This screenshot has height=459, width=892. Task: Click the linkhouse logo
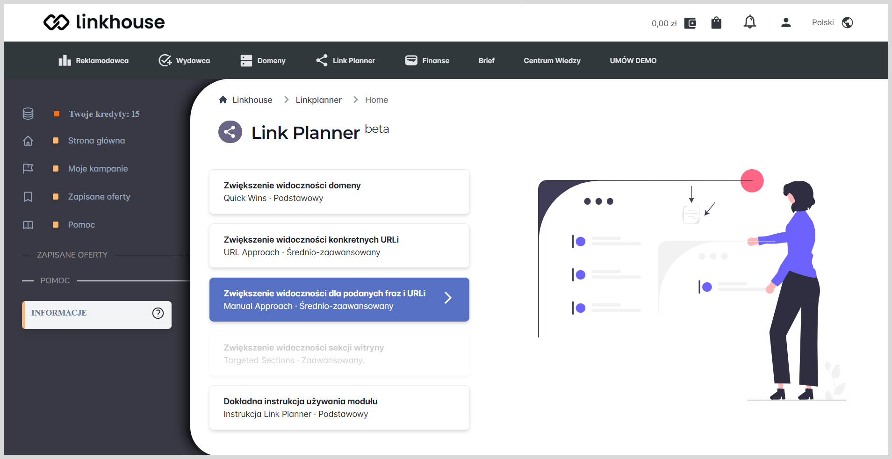pos(104,22)
